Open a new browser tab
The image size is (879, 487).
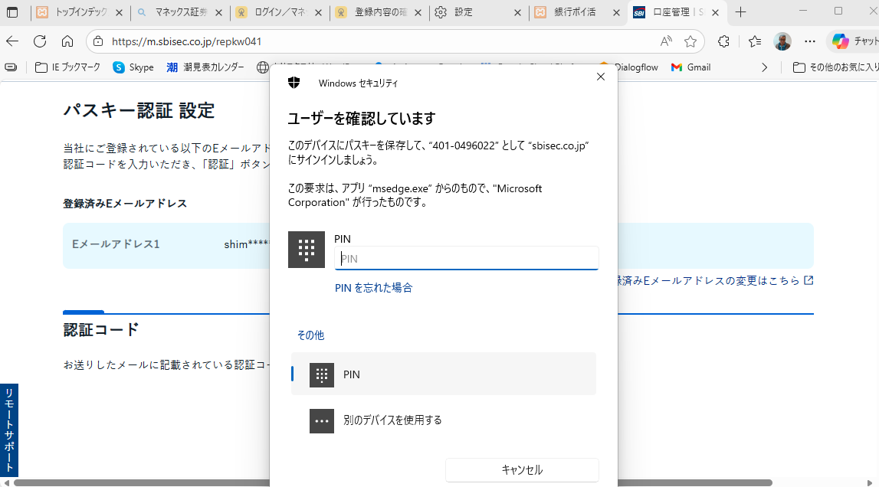click(x=740, y=12)
